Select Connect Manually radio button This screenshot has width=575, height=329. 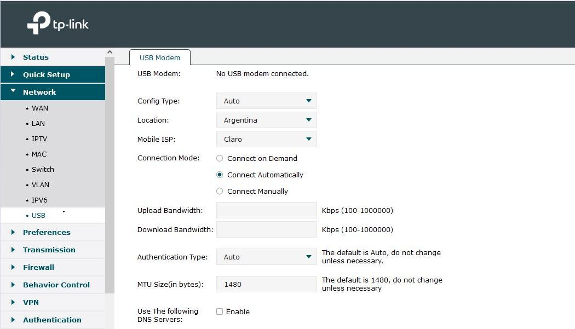click(220, 192)
